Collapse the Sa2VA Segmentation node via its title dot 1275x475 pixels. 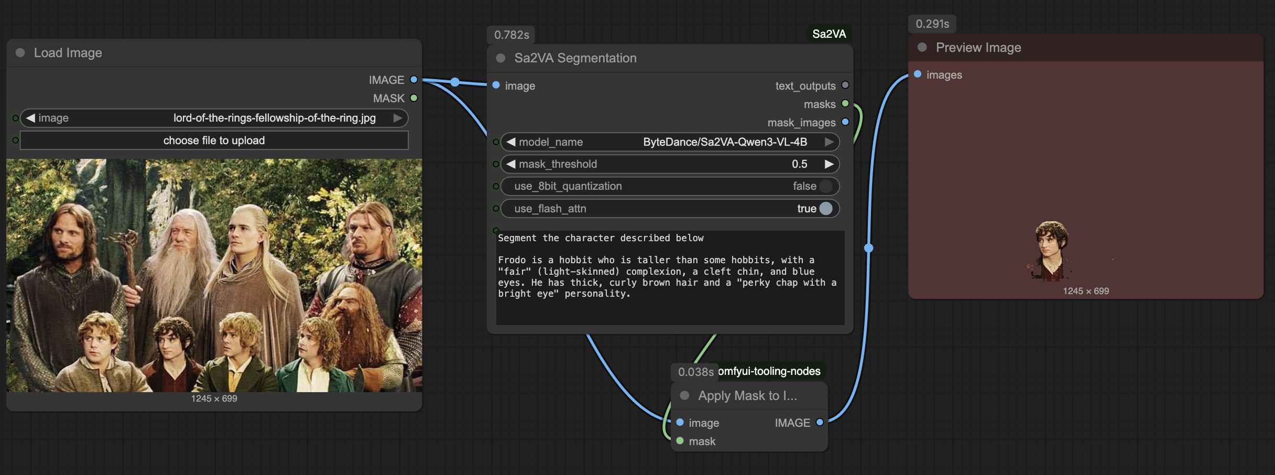click(500, 58)
